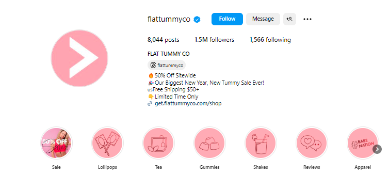Open the Lollipops highlight icon
Viewport: 389px width, 191px height.
tap(107, 143)
